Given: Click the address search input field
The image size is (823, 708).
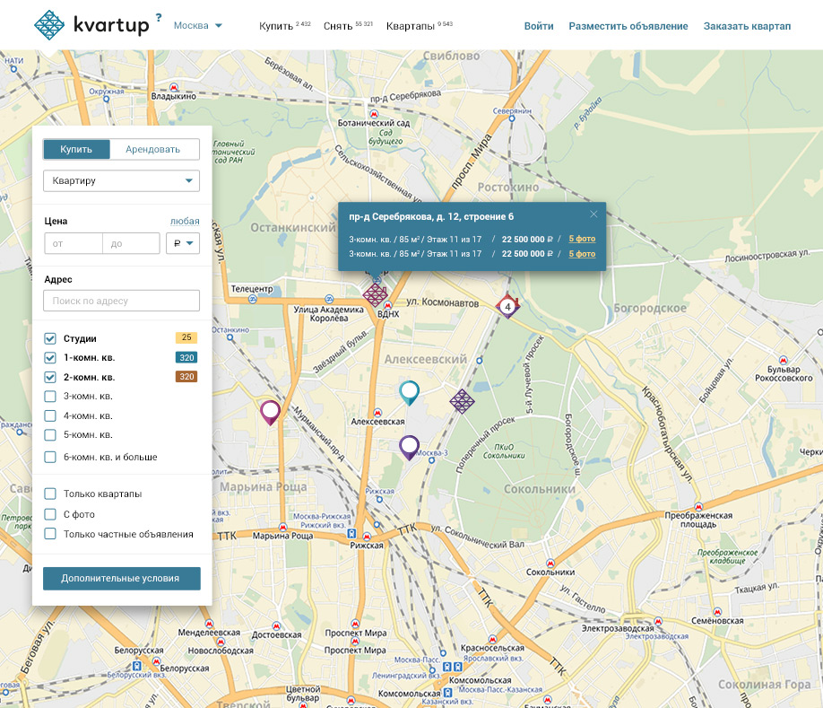Looking at the screenshot, I should pos(121,301).
